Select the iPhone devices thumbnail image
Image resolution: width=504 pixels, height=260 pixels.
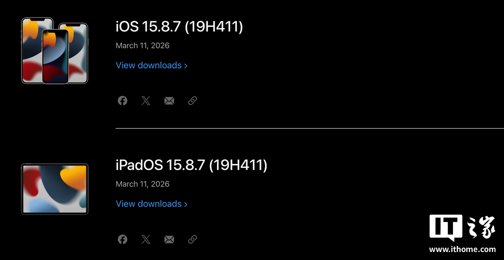click(x=55, y=51)
